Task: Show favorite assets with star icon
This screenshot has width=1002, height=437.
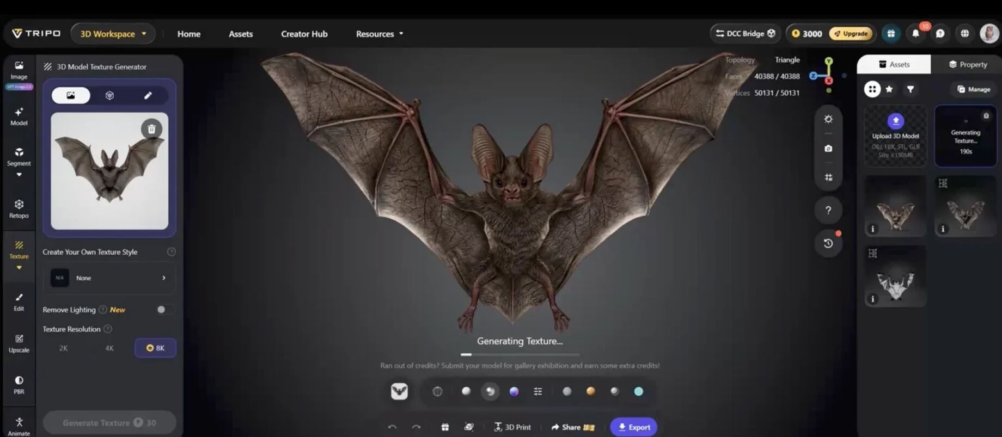Action: tap(889, 89)
